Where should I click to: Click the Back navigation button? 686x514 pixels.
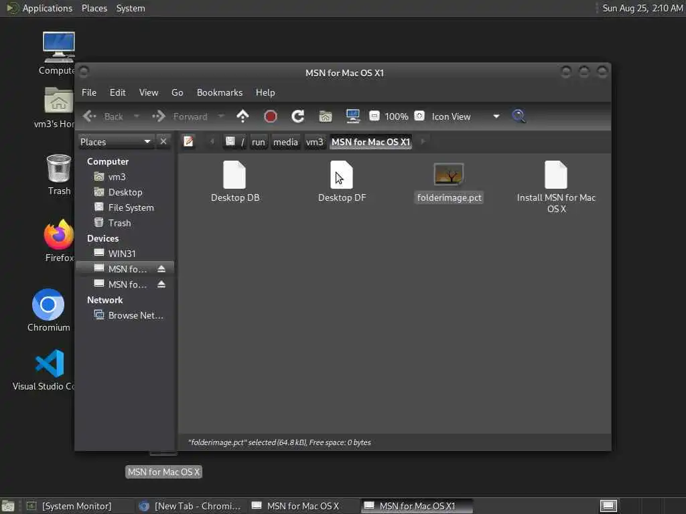[104, 116]
